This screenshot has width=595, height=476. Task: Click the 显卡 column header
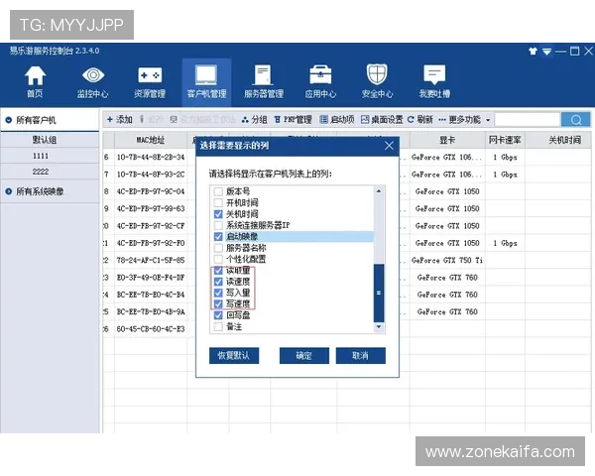(447, 140)
